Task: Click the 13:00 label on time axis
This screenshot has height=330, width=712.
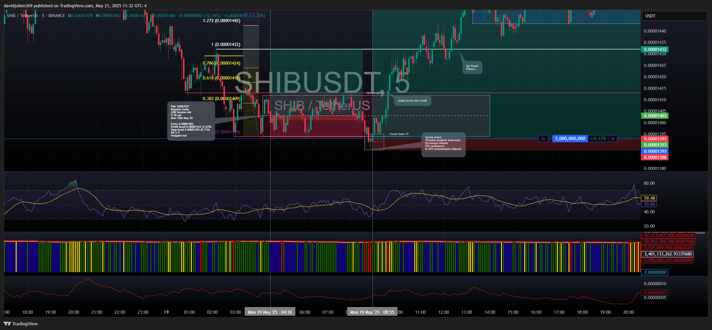Action: [467, 312]
